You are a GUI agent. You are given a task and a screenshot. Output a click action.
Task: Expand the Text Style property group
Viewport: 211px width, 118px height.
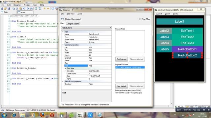[x=65, y=68]
